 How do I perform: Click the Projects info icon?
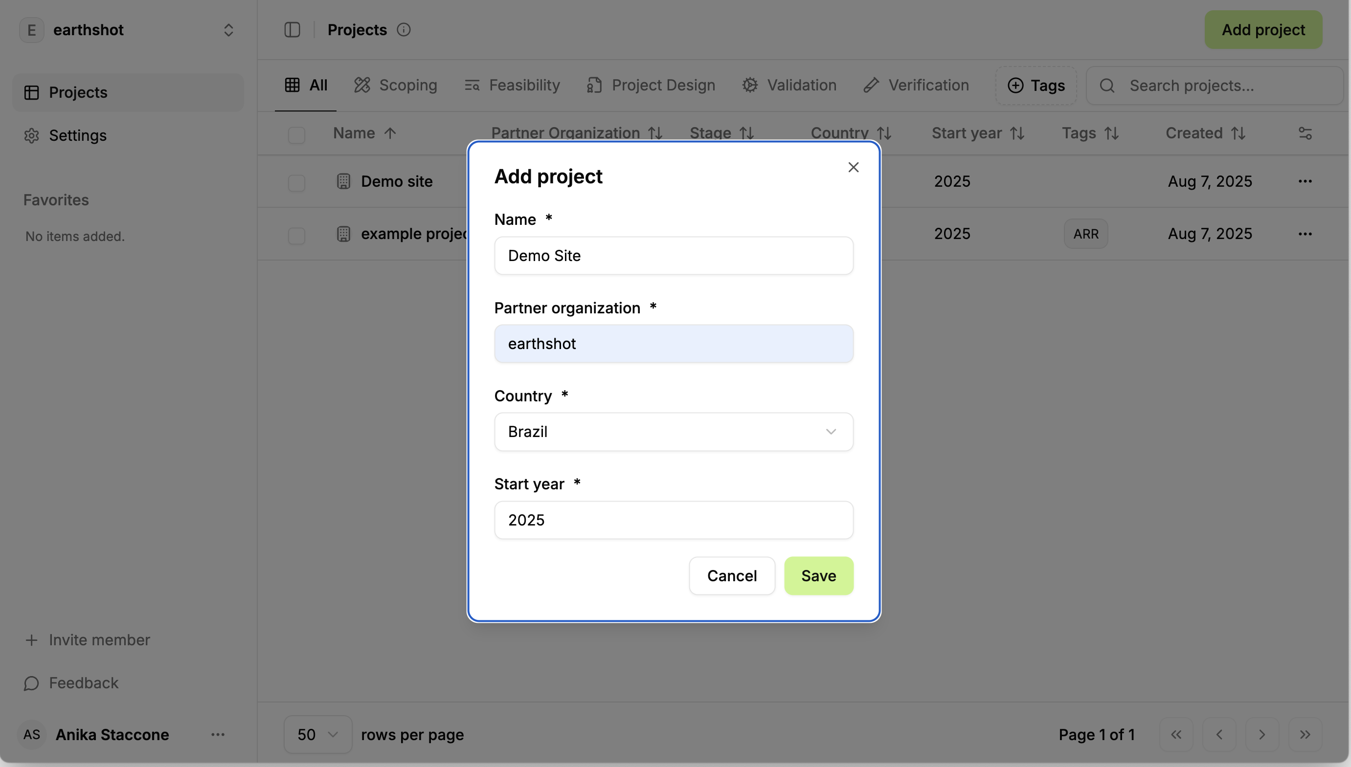404,30
